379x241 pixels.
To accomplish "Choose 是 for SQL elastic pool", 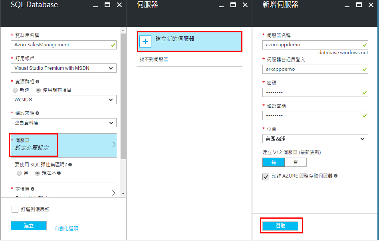I will 19,173.
